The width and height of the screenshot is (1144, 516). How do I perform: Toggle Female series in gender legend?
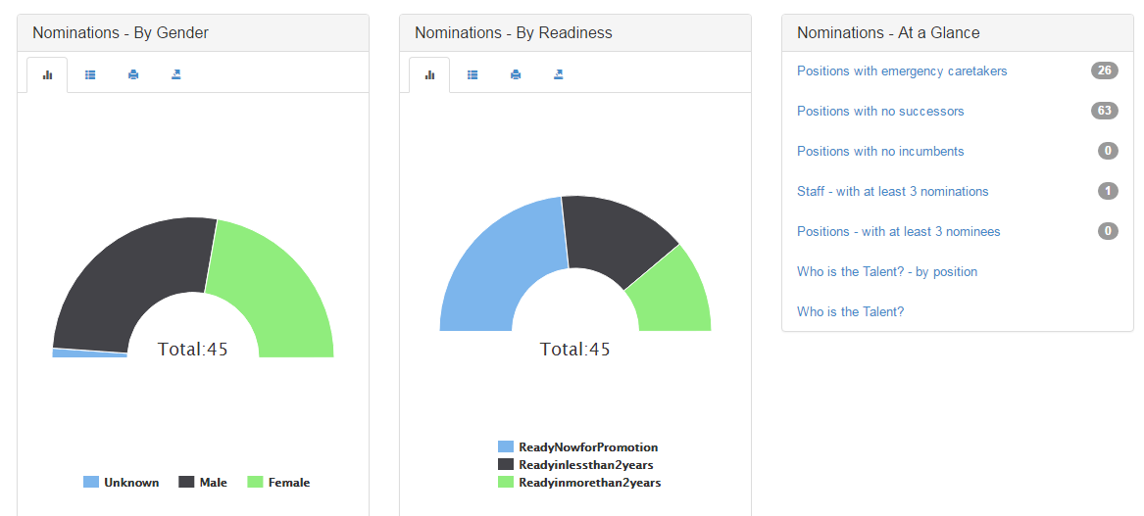(278, 483)
